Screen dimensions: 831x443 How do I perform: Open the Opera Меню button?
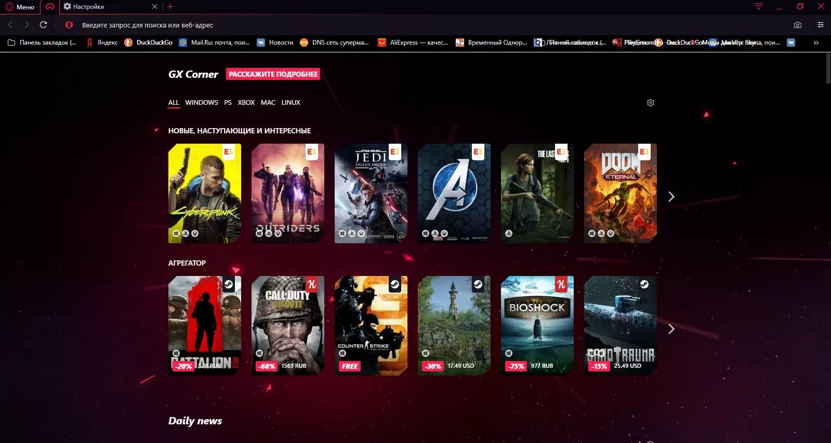click(20, 7)
